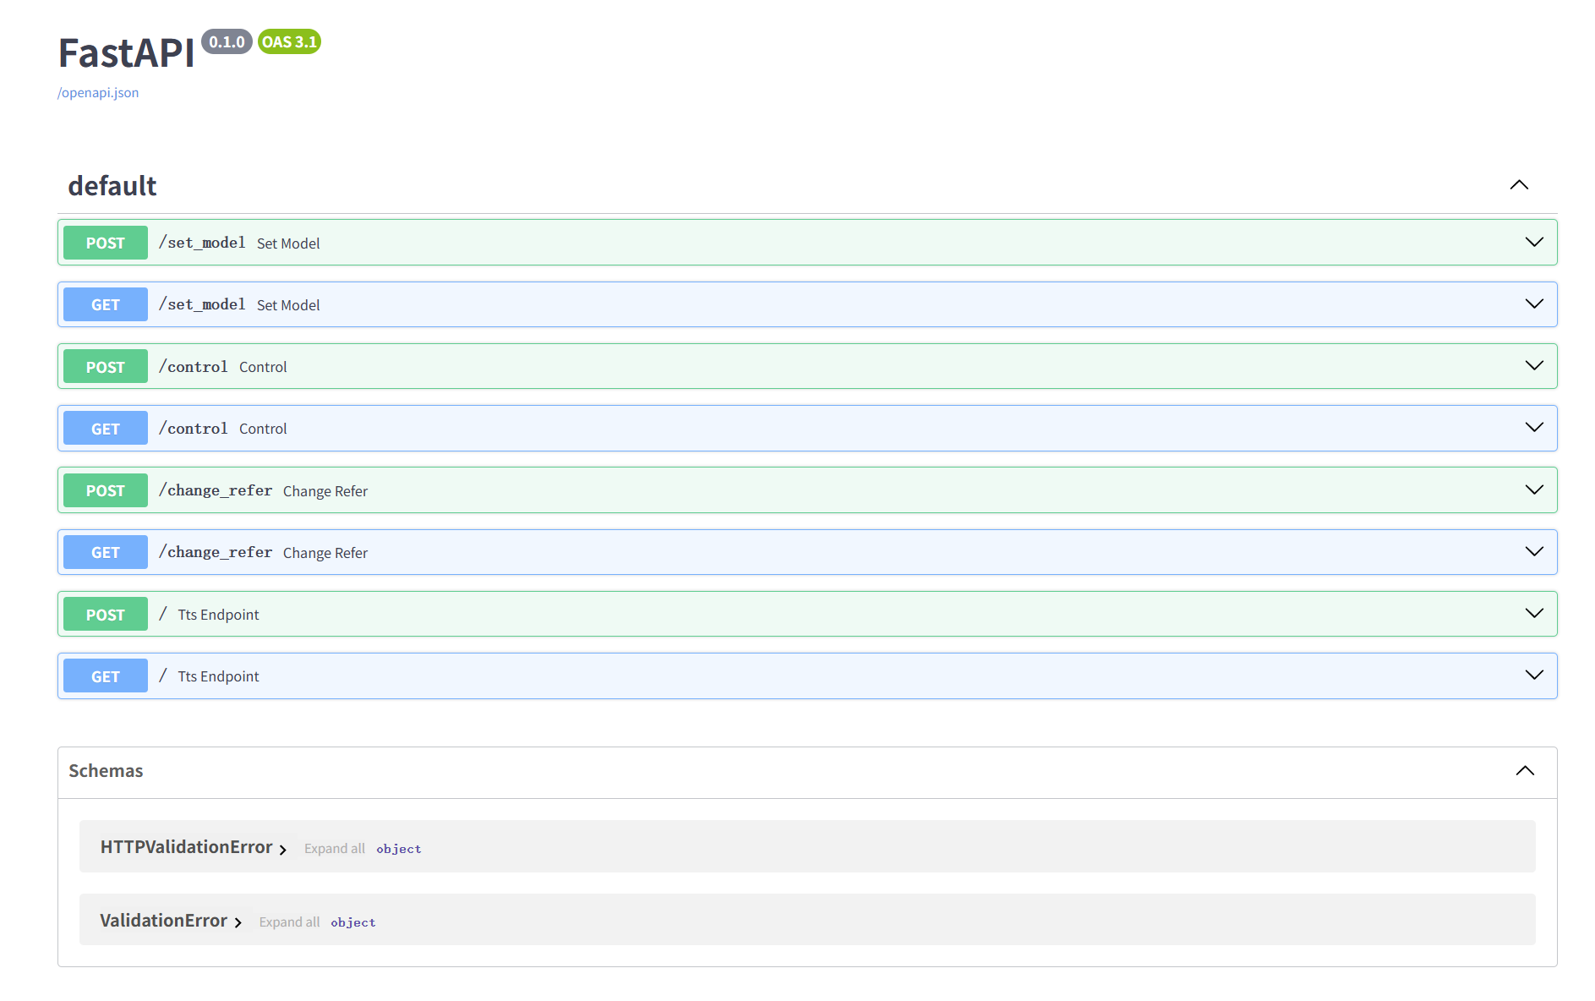Click the object type label for HTTPValidationError

(399, 849)
